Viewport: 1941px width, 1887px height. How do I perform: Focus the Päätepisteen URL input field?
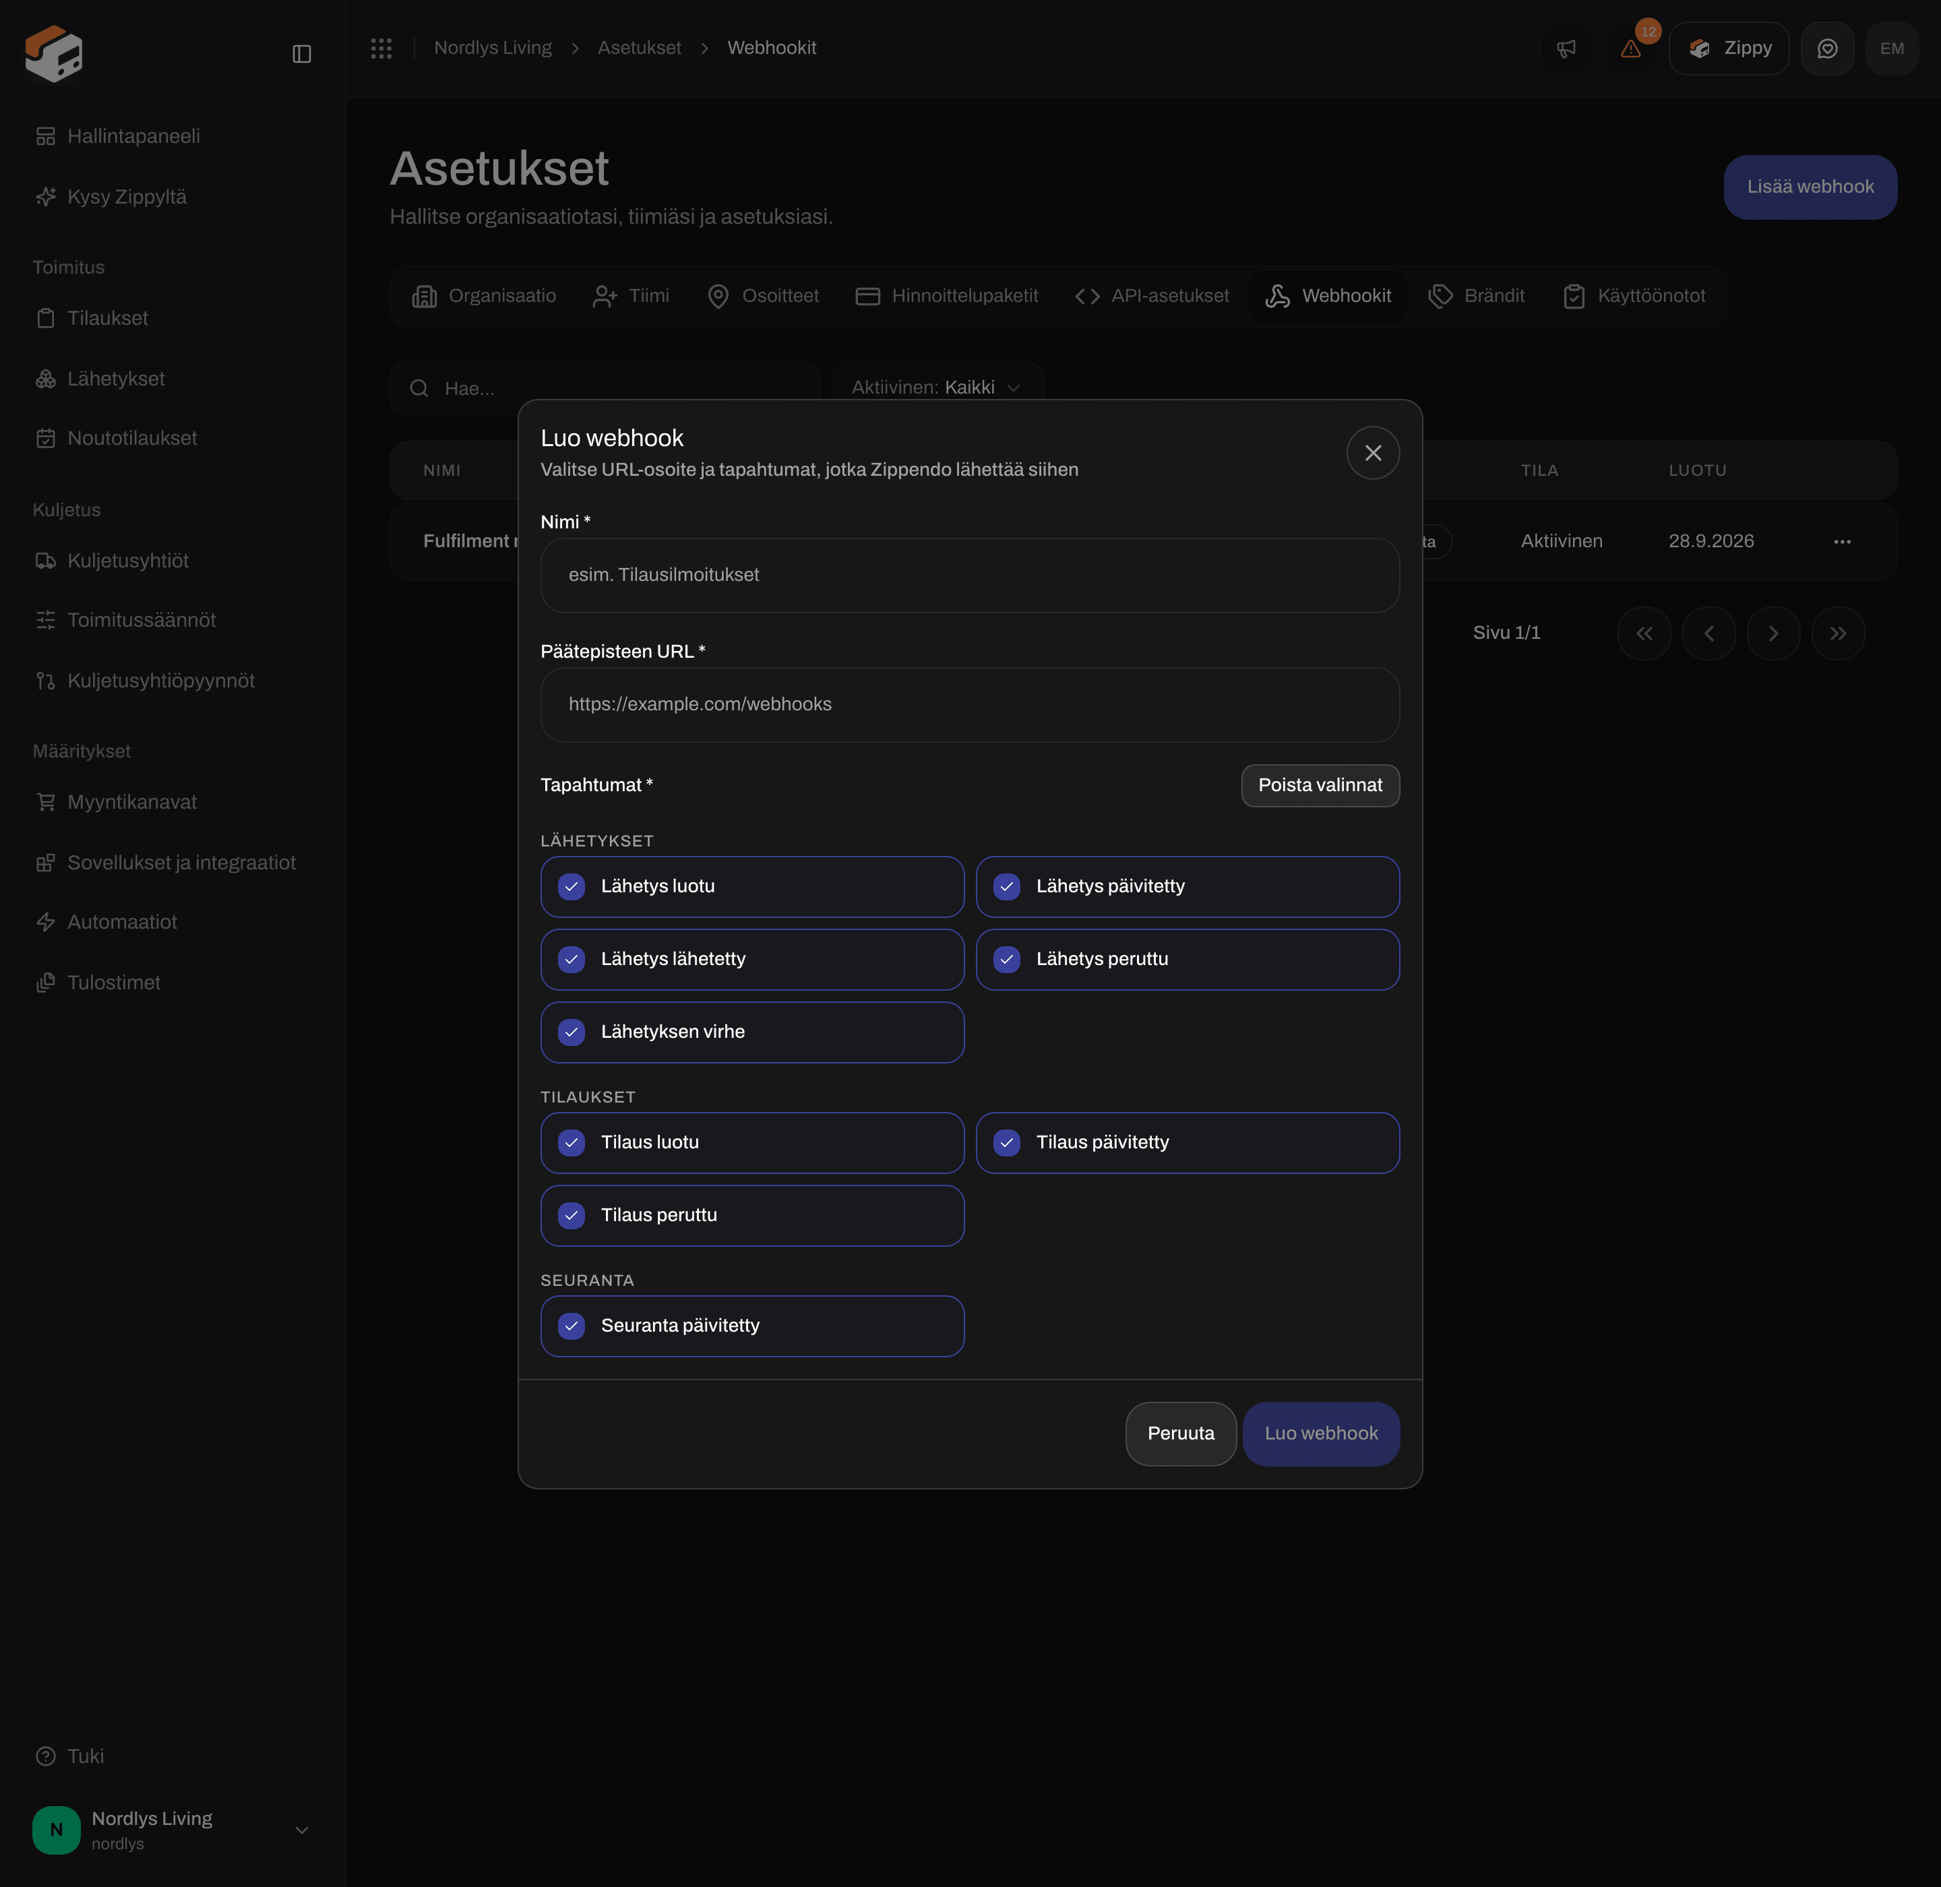(970, 705)
